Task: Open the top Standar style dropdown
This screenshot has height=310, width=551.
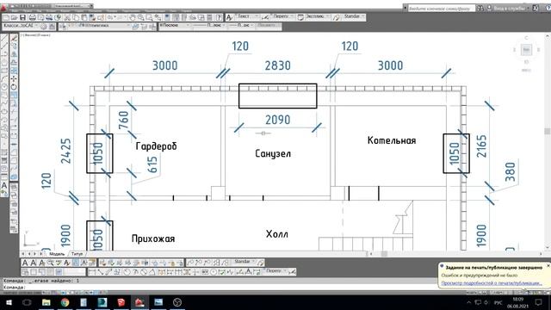Action: 353,17
